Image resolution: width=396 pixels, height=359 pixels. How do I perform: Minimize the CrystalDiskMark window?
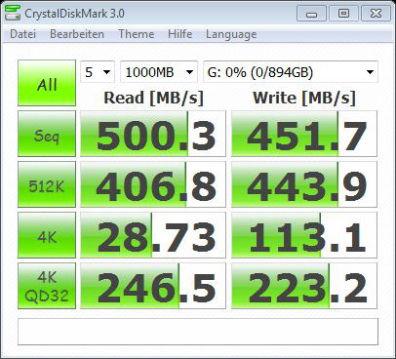tap(311, 14)
